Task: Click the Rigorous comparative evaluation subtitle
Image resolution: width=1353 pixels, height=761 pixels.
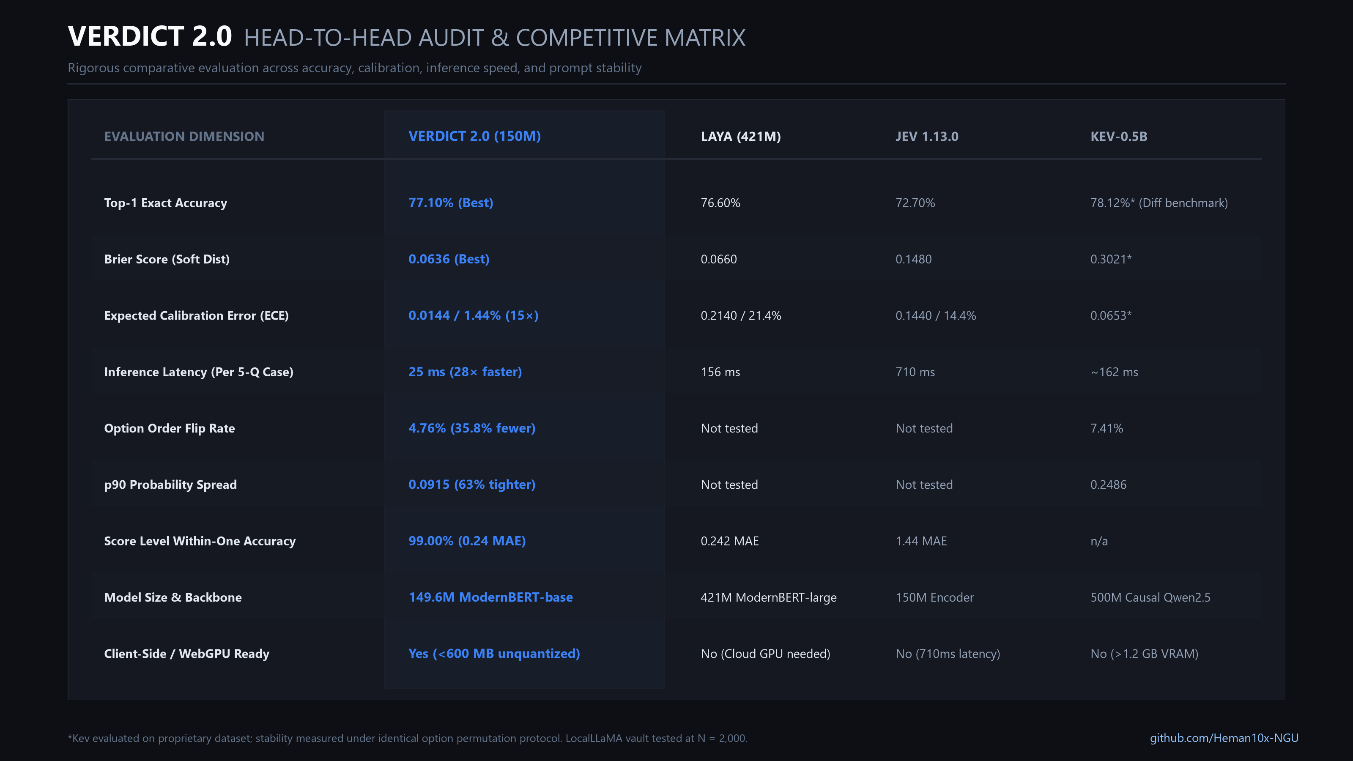Action: (x=355, y=68)
